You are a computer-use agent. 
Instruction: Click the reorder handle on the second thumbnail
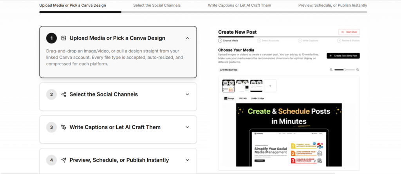(x=239, y=83)
